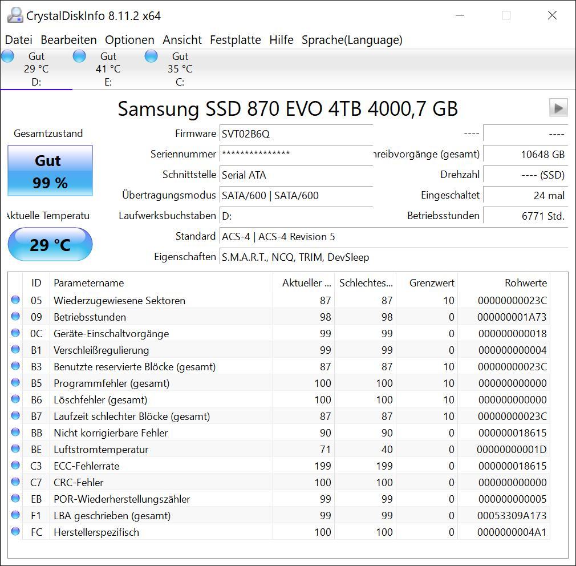The width and height of the screenshot is (576, 566).
Task: Click status orb for B1 Verschleißregulierung
Action: coord(15,349)
